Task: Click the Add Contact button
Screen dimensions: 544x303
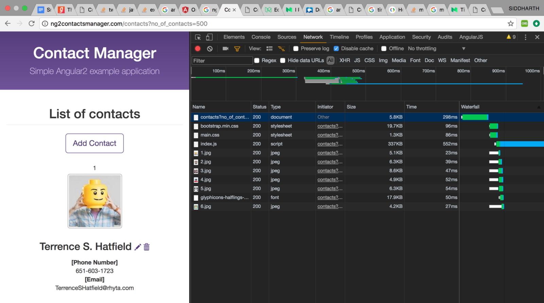Action: pyautogui.click(x=95, y=143)
